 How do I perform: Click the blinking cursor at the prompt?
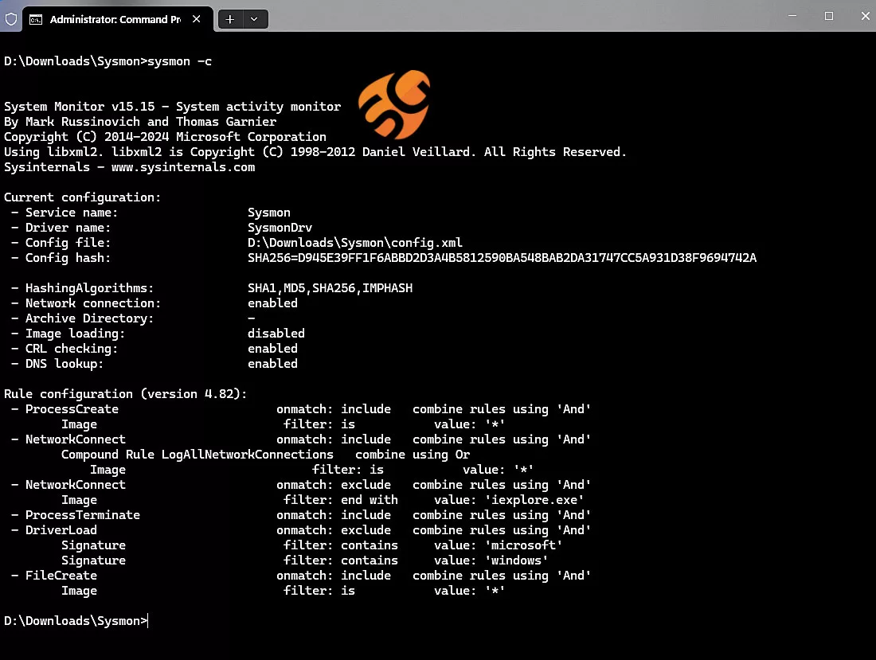[x=147, y=620]
